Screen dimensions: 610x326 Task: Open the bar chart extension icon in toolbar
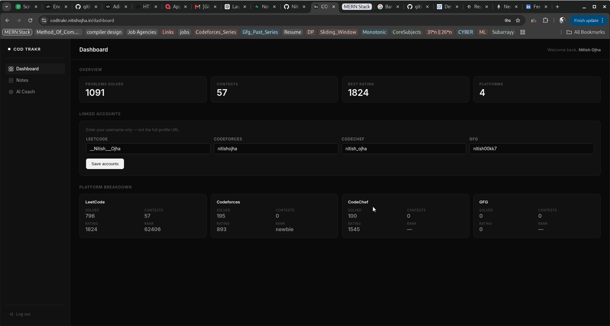pyautogui.click(x=534, y=20)
